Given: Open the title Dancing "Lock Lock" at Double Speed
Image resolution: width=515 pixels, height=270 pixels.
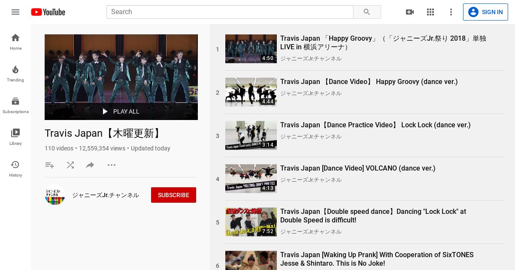Looking at the screenshot, I should [x=373, y=216].
